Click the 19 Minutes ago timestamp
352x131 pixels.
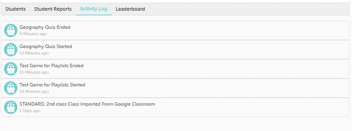pos(34,92)
